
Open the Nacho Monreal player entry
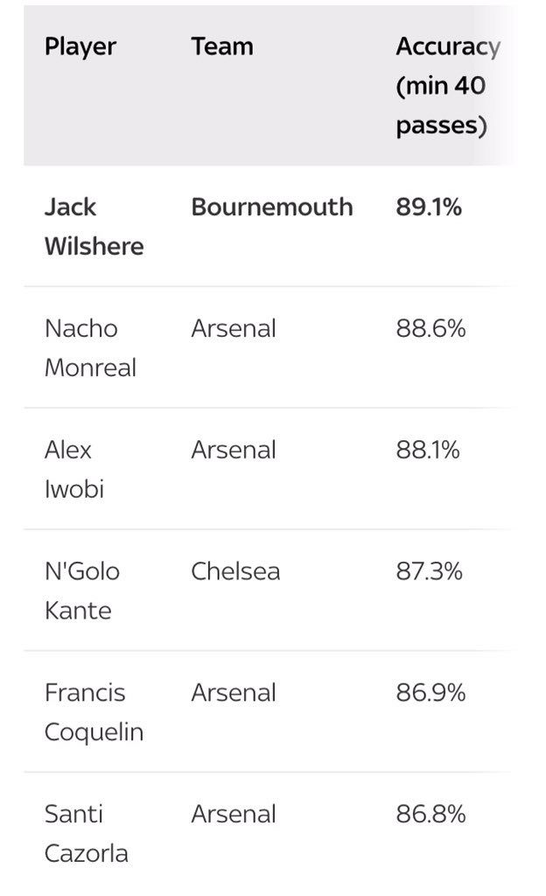click(x=90, y=347)
